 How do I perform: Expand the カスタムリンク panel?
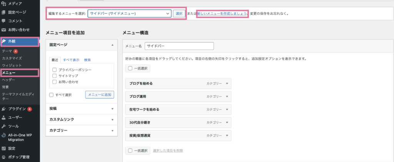[x=82, y=119]
